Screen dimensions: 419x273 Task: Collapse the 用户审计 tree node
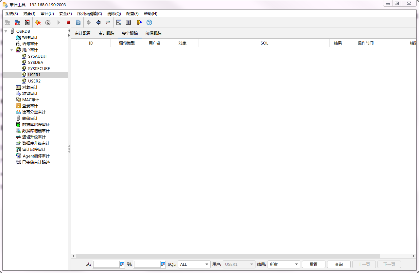point(12,50)
